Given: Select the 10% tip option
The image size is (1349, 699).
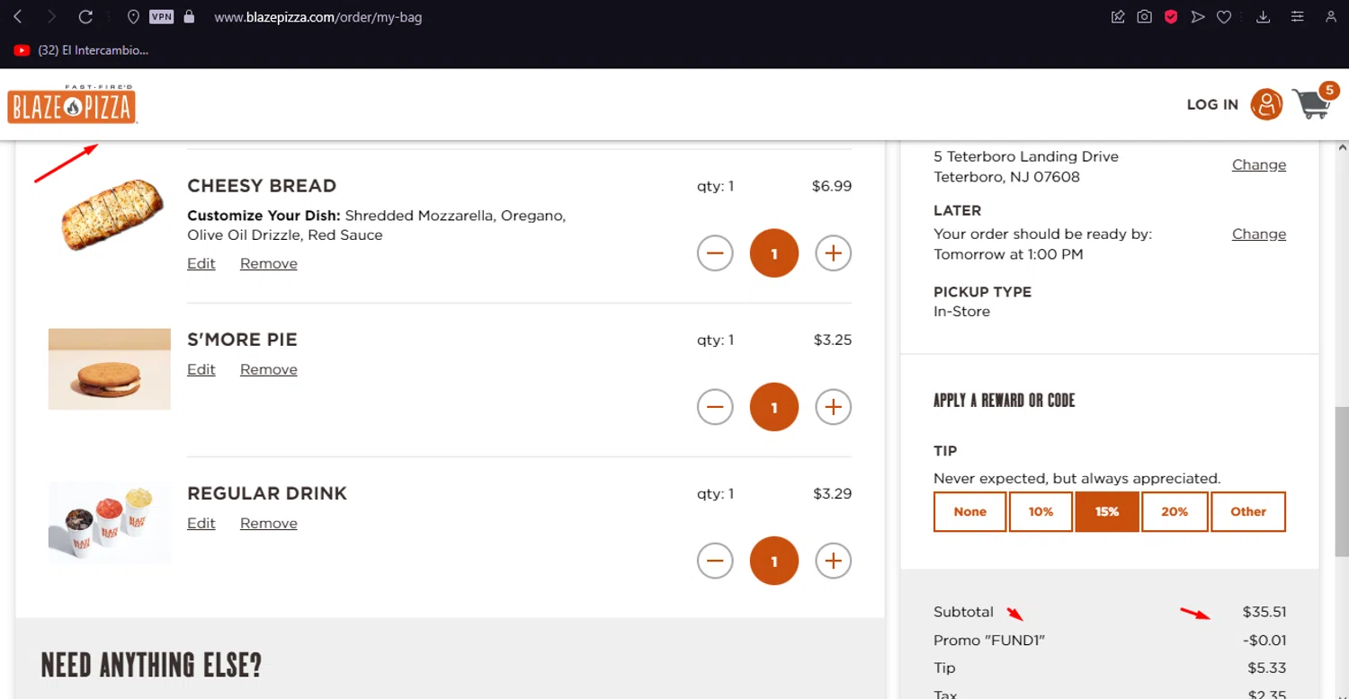Looking at the screenshot, I should pos(1041,511).
